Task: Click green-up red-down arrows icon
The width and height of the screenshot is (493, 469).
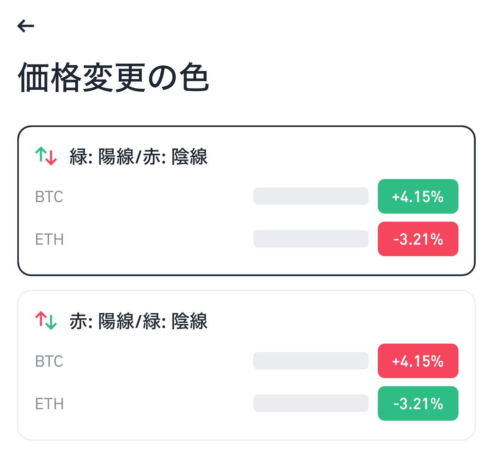Action: [x=46, y=156]
